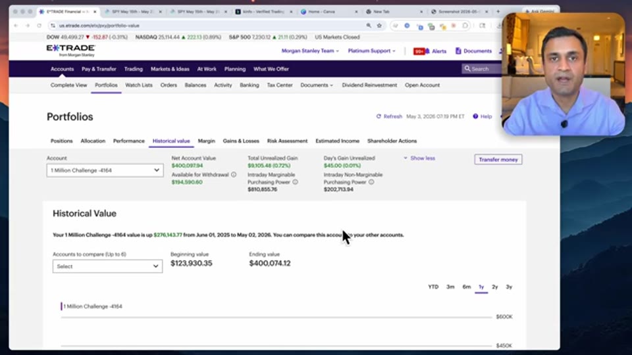Reload the page with browser refresh icon
The height and width of the screenshot is (355, 632).
pos(39,26)
